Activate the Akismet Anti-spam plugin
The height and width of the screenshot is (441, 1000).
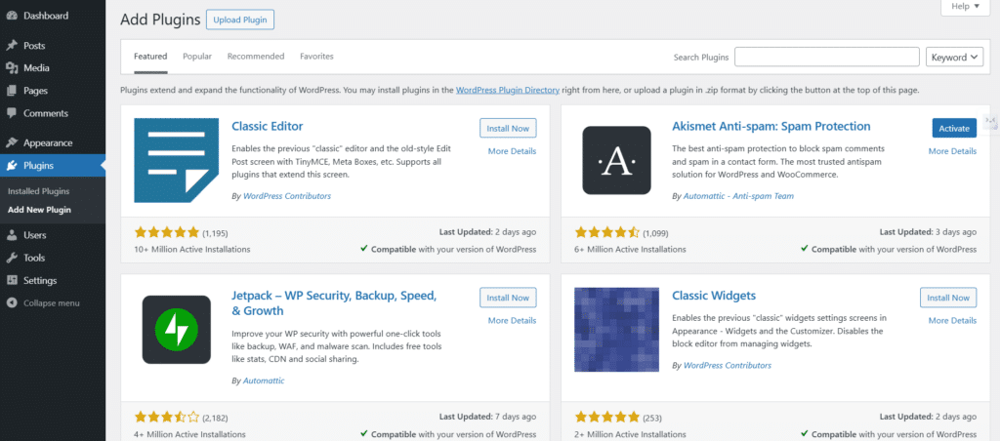coord(954,128)
